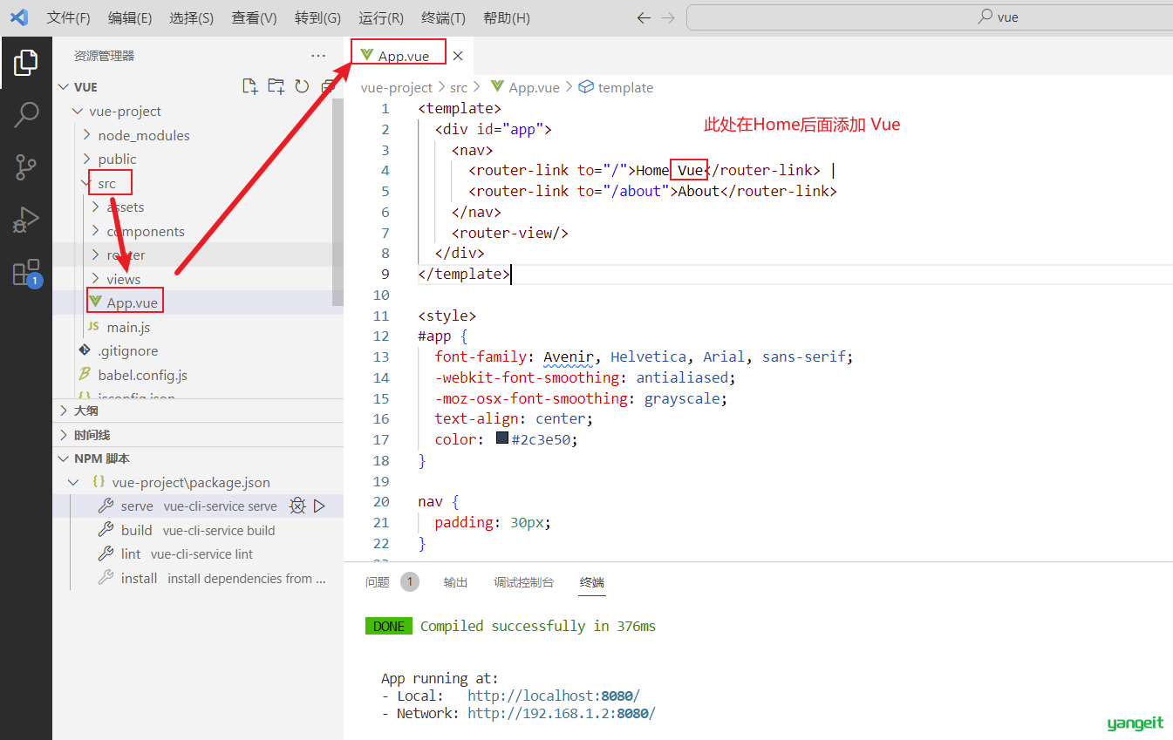Image resolution: width=1173 pixels, height=740 pixels.
Task: Open the 转到(G) menu
Action: pos(317,18)
